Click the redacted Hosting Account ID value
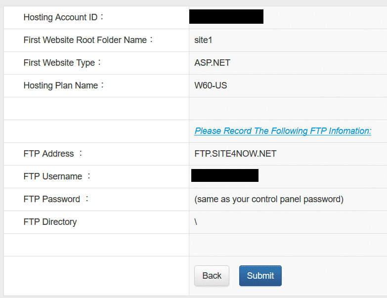The image size is (387, 298). click(x=226, y=16)
